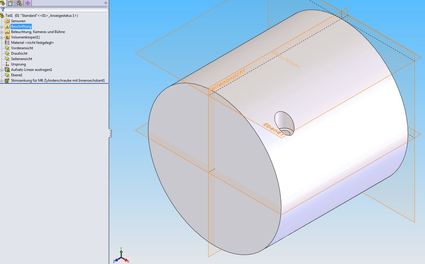The image size is (425, 264).
Task: Click the Beschriftung annotation folder icon
Action: pyautogui.click(x=7, y=26)
